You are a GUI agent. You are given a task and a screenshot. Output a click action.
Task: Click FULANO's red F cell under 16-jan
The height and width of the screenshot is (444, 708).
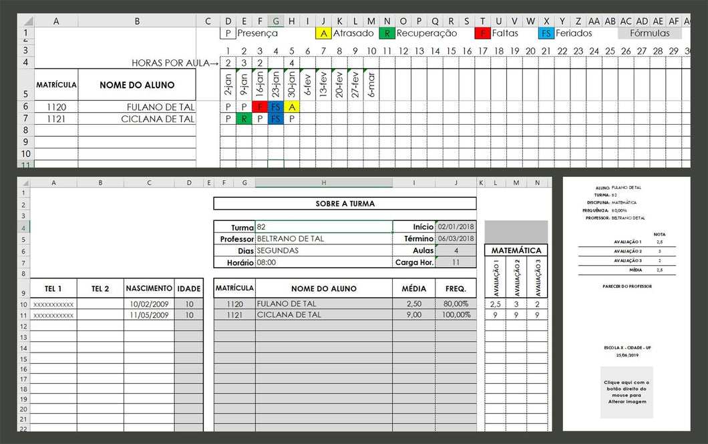(x=260, y=107)
